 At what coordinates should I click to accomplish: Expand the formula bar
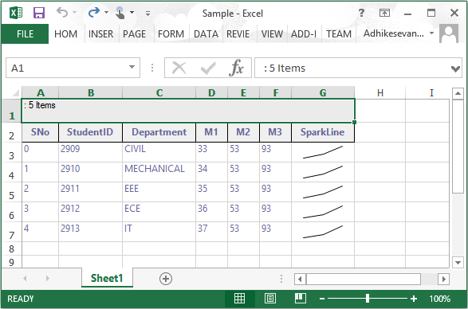[x=455, y=69]
